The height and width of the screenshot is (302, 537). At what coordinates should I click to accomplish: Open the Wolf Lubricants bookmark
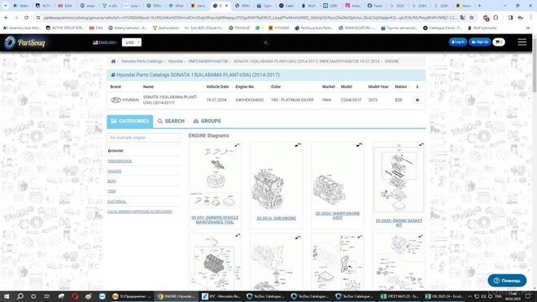tap(482, 28)
